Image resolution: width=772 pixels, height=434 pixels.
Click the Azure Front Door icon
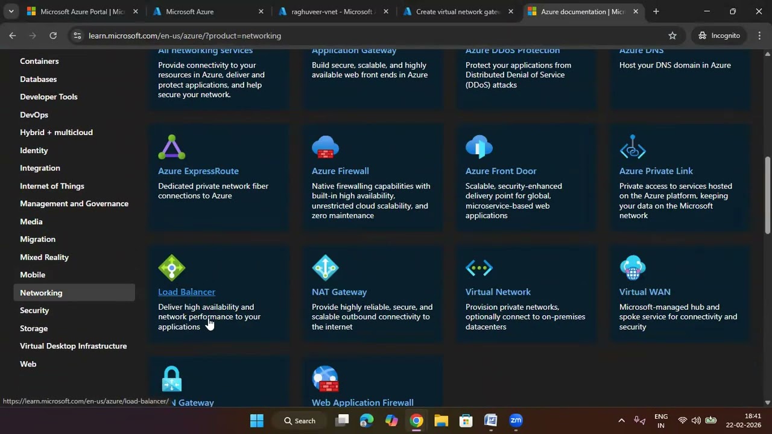479,147
